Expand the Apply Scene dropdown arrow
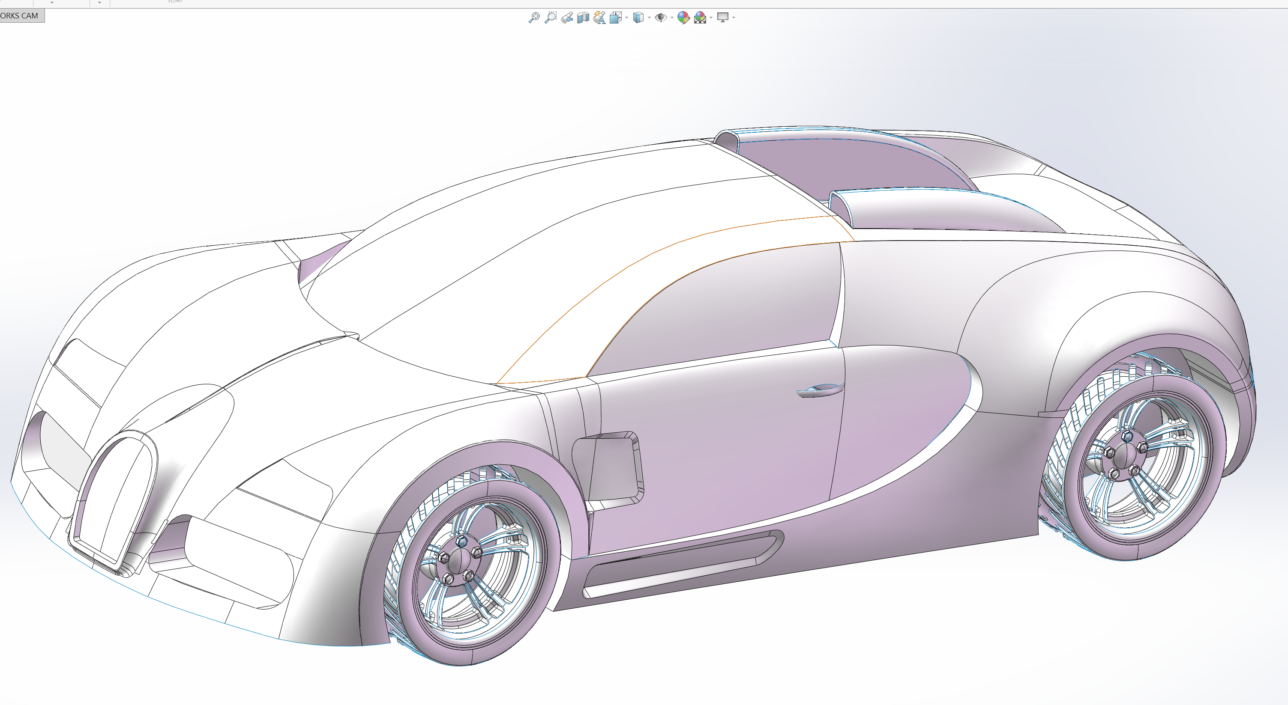1288x705 pixels. (x=711, y=18)
